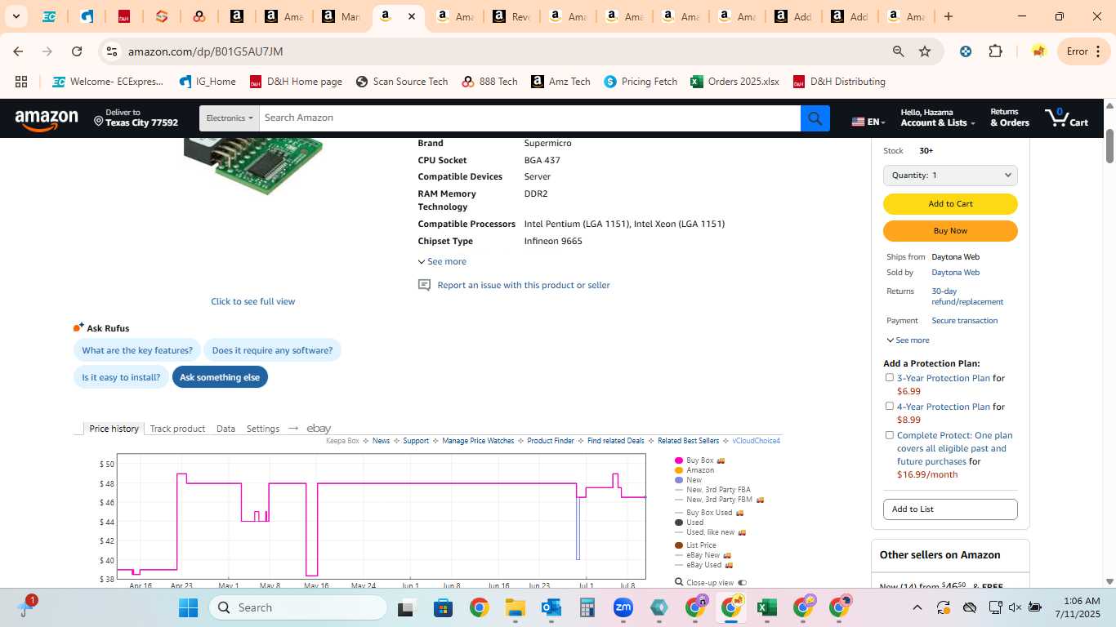Open the Scan Source Tech bookmark
This screenshot has width=1116, height=627.
pos(401,82)
